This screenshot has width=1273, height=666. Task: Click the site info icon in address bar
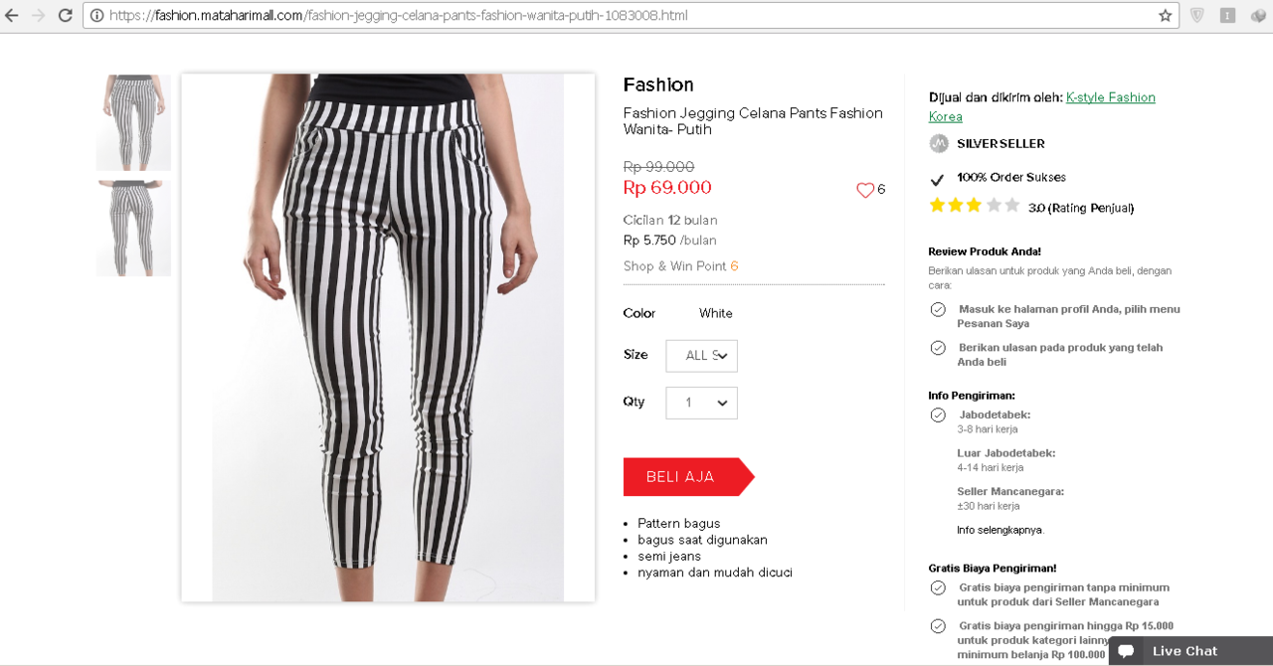click(x=96, y=16)
